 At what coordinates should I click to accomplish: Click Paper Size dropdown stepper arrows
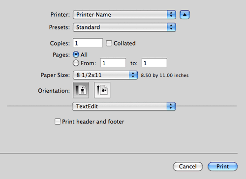click(133, 75)
